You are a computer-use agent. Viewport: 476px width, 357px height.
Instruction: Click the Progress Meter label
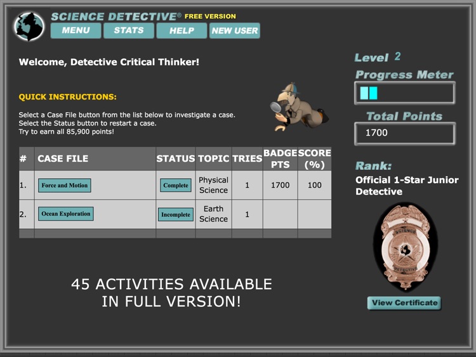(x=404, y=75)
